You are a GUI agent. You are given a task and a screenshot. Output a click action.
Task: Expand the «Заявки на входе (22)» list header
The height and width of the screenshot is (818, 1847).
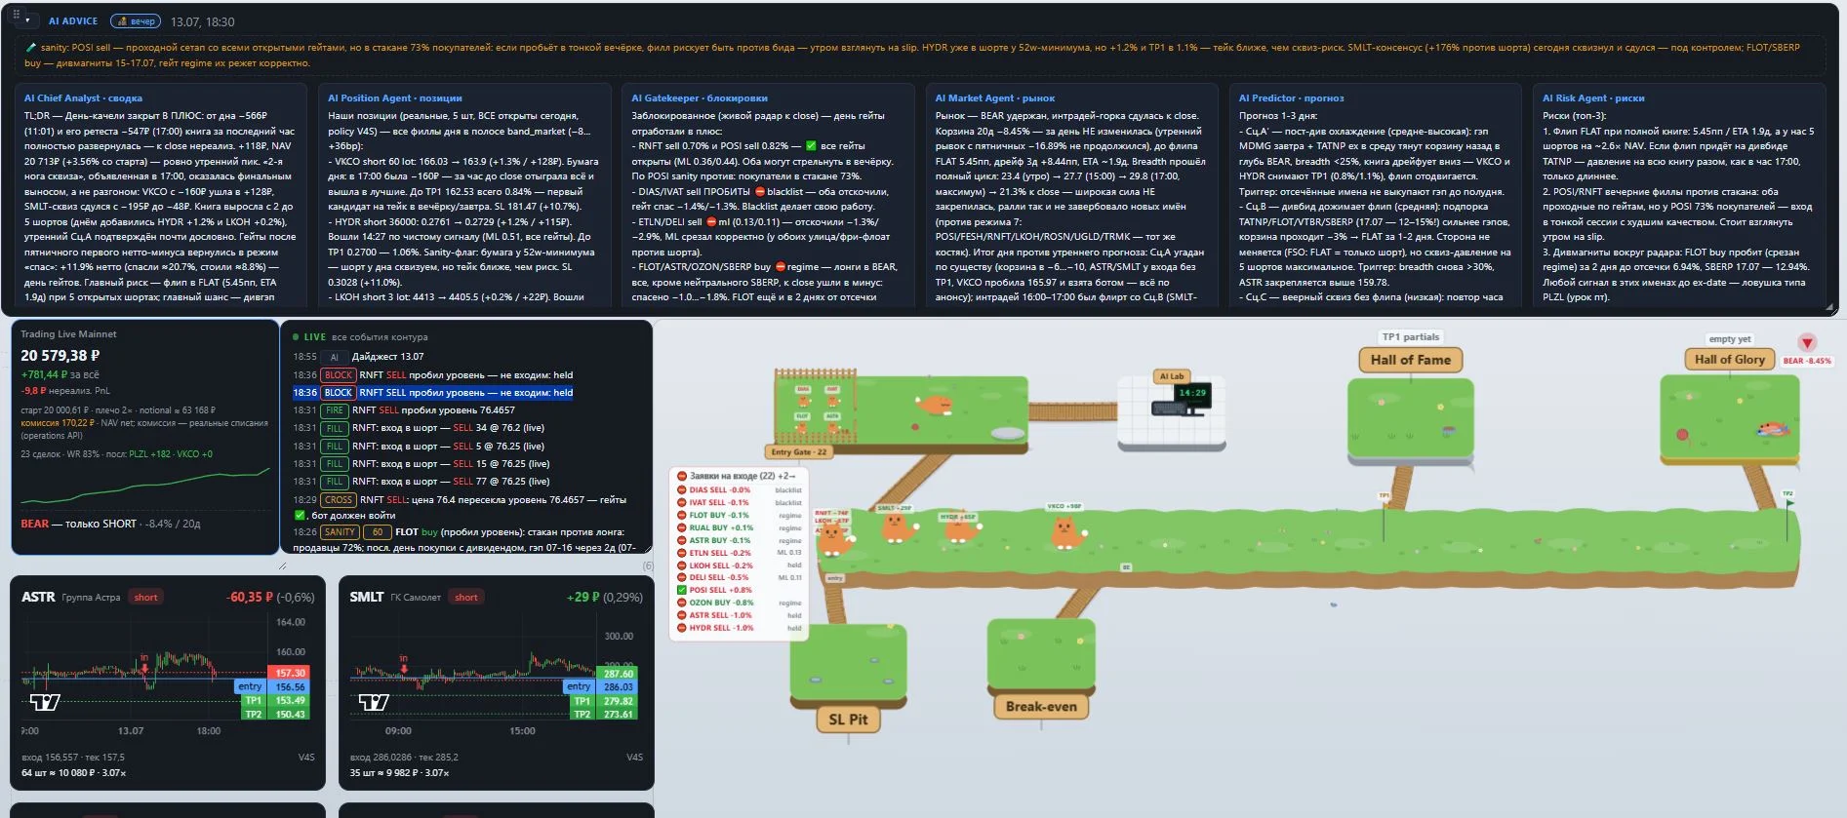[x=738, y=476]
